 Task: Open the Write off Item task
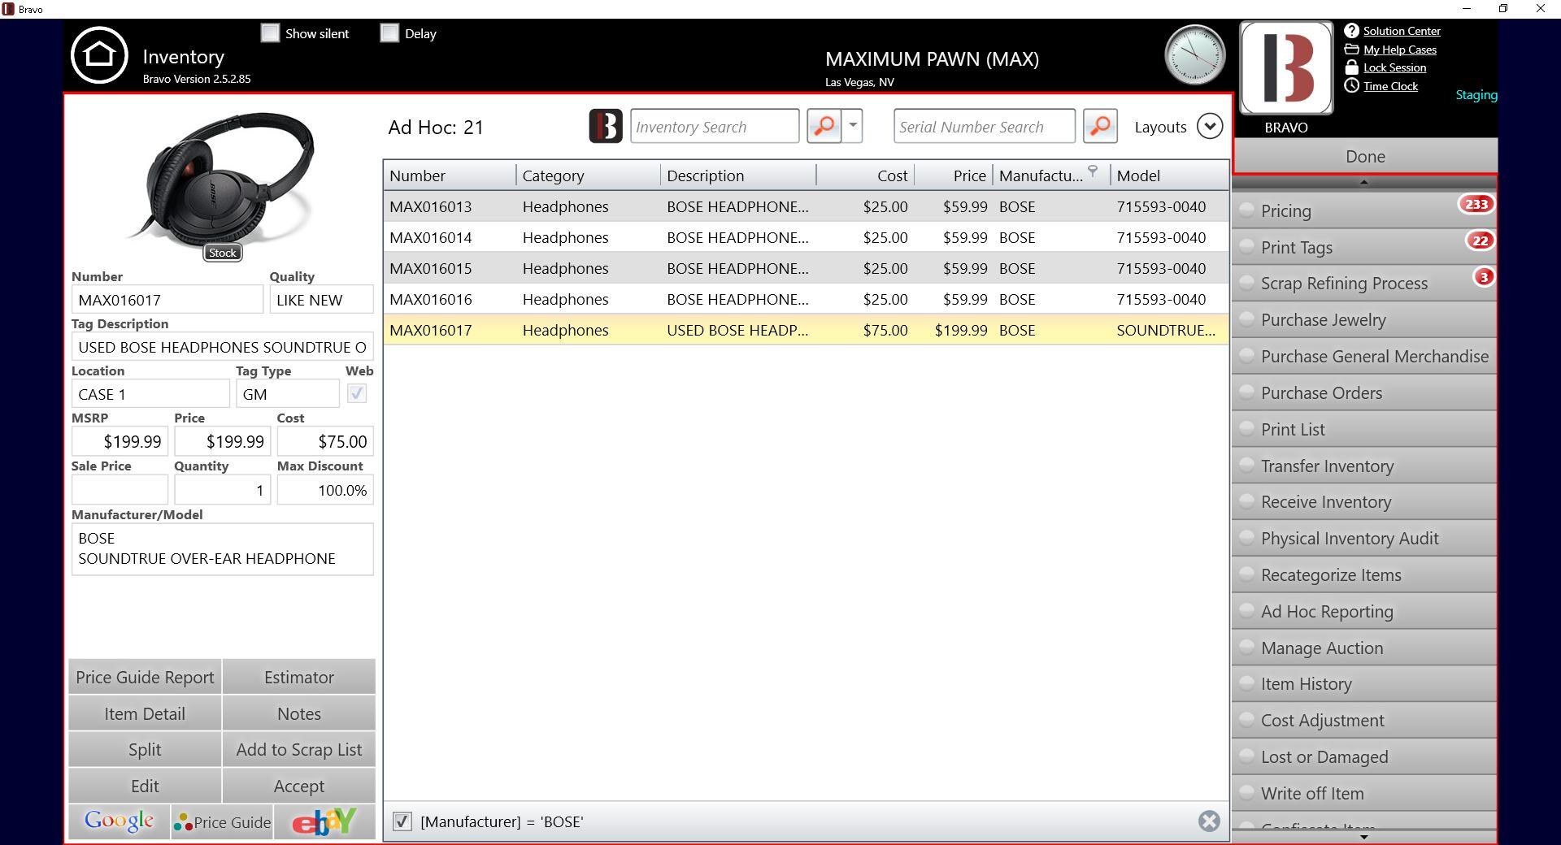(x=1364, y=793)
